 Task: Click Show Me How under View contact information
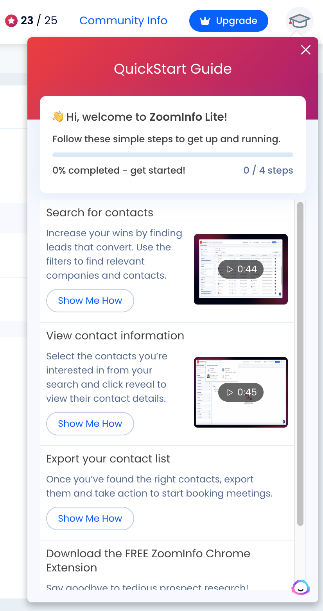90,424
